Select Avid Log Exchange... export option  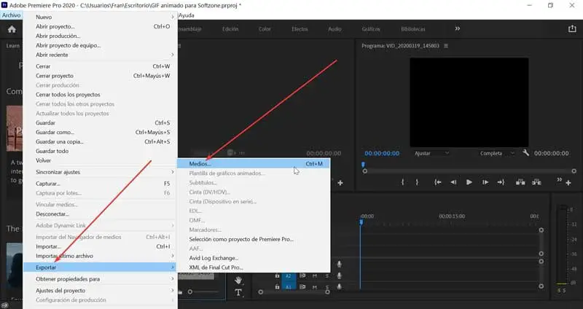(x=254, y=258)
